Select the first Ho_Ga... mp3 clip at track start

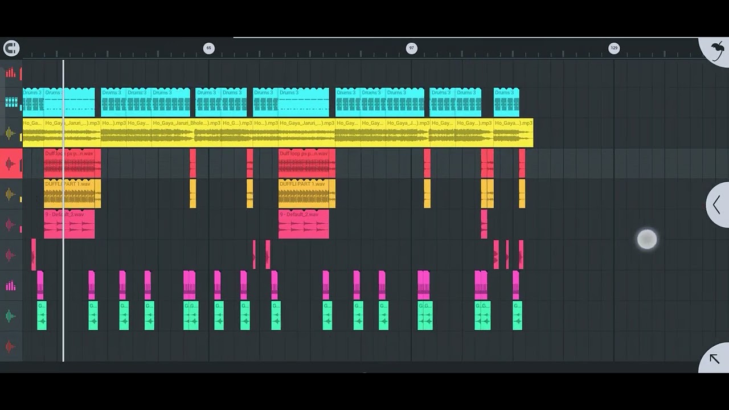pyautogui.click(x=33, y=133)
